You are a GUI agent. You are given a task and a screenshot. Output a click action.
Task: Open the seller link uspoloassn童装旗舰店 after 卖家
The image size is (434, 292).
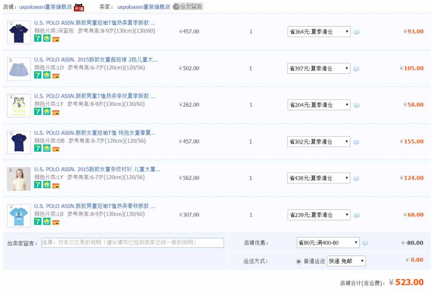coord(144,7)
